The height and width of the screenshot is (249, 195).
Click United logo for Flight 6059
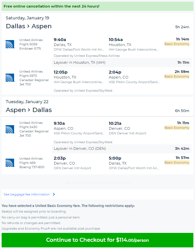click(10, 44)
